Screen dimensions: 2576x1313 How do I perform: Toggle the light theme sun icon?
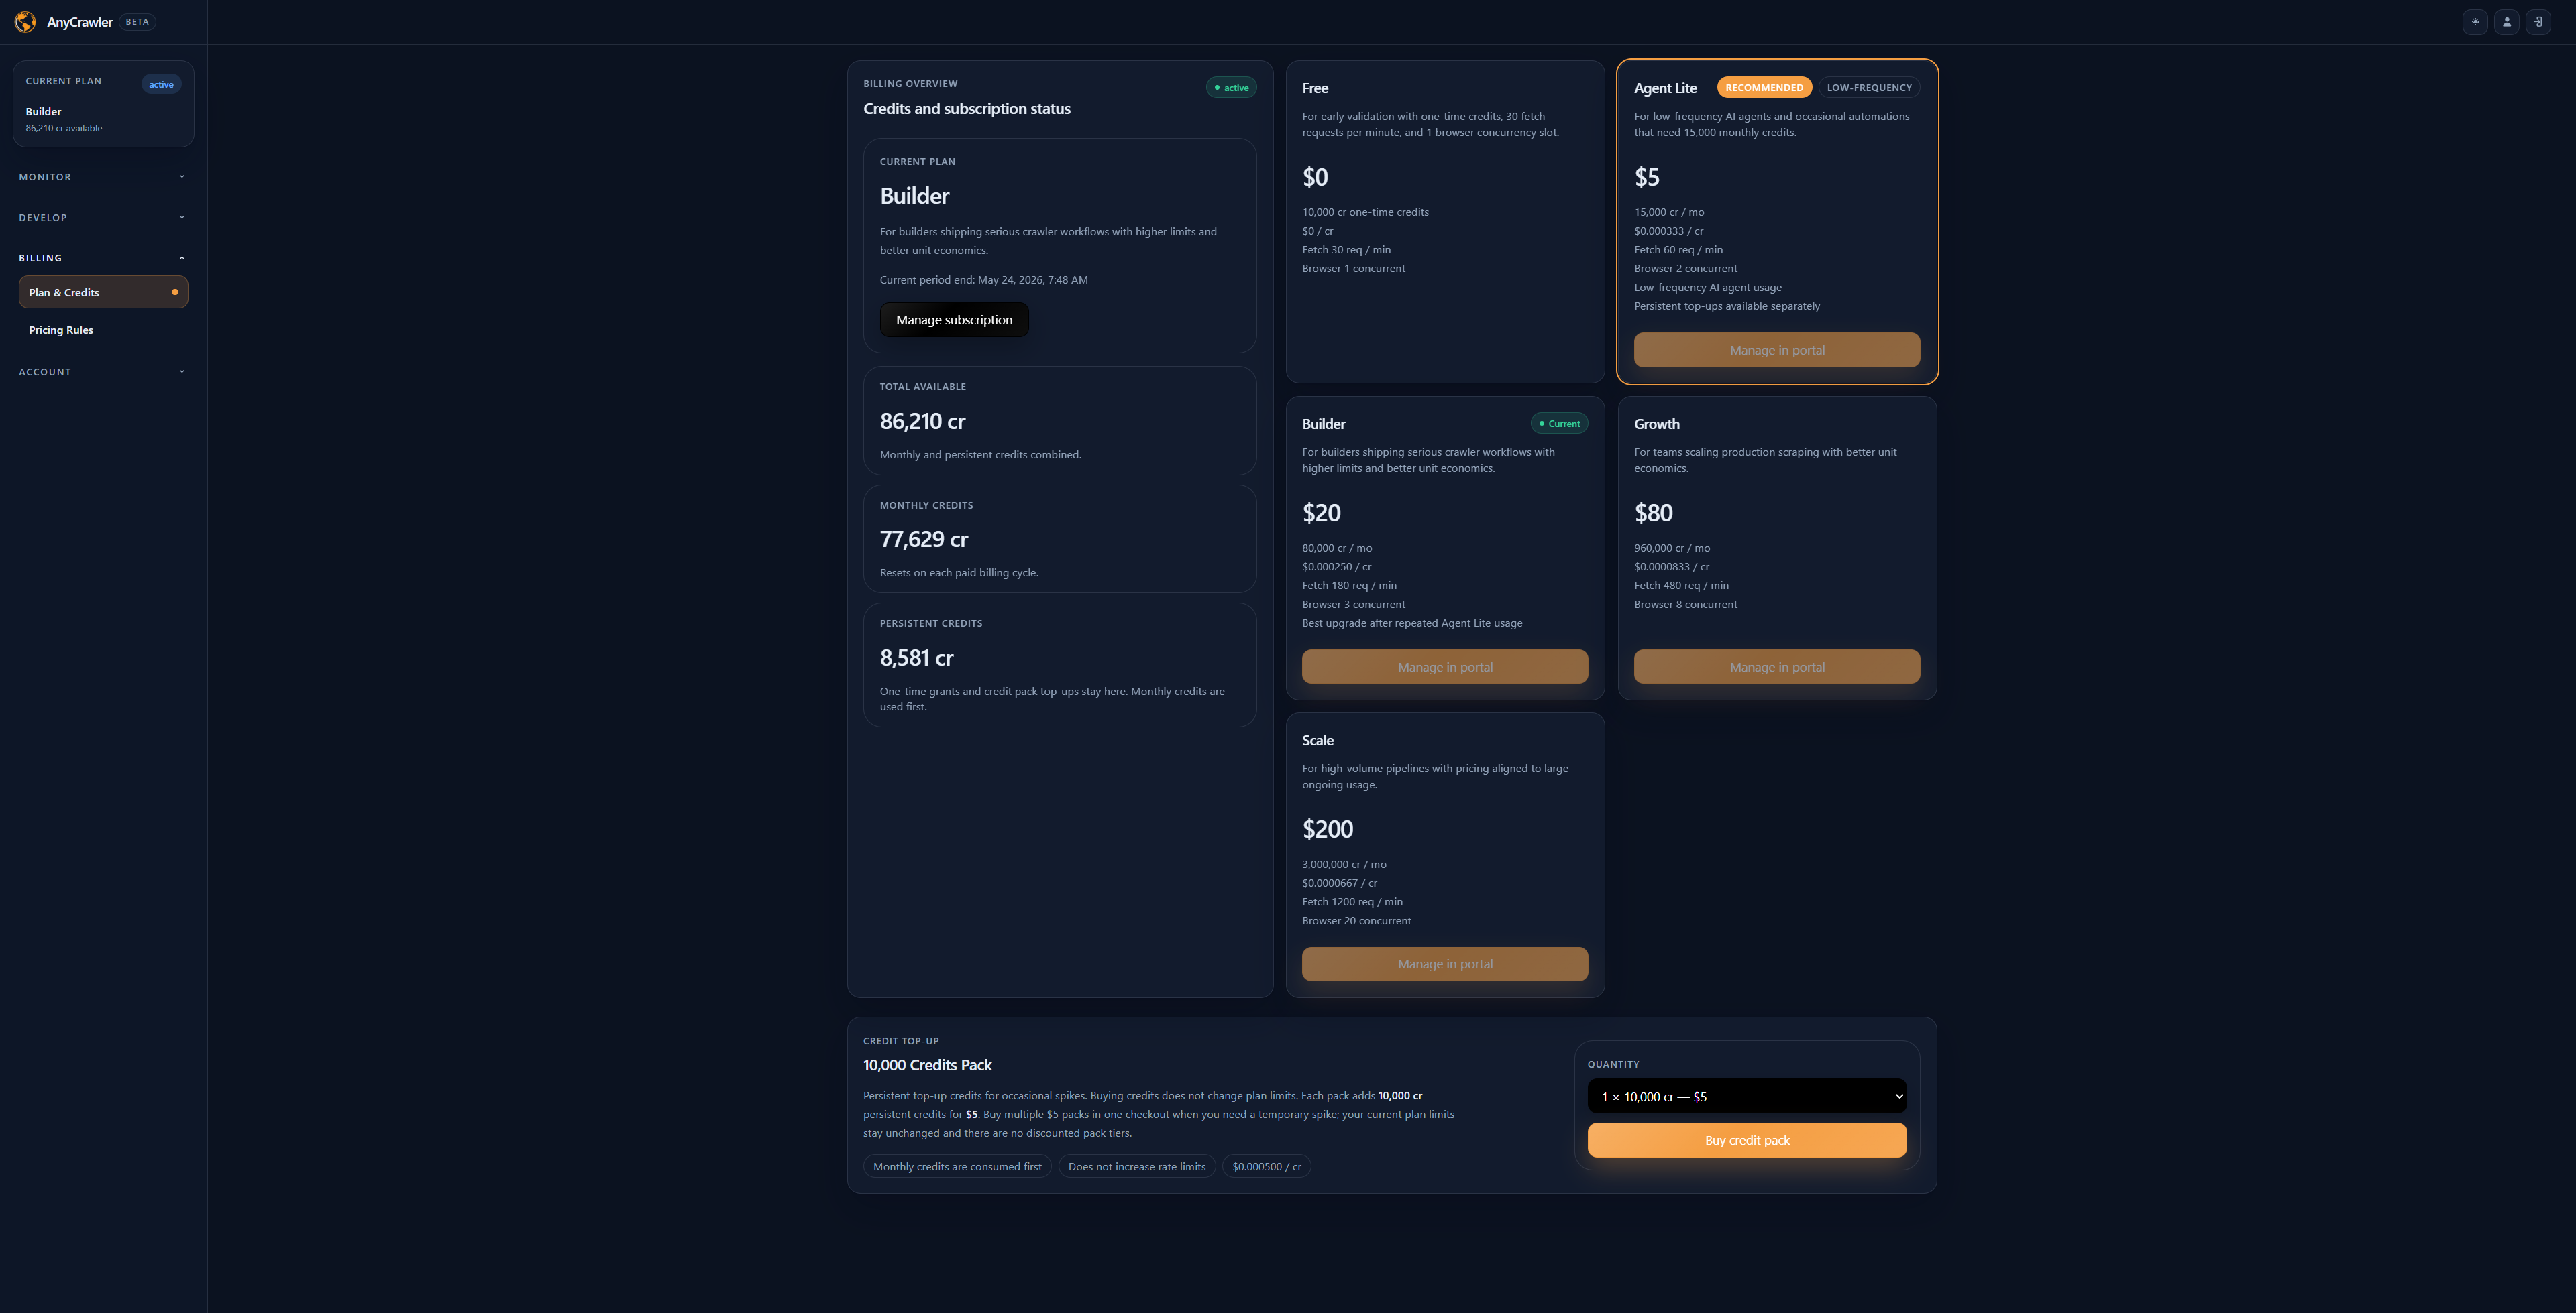2475,22
